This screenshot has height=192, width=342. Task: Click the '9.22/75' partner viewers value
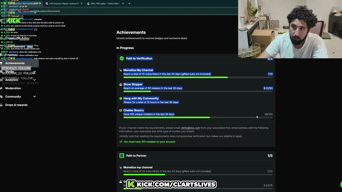pos(268,186)
